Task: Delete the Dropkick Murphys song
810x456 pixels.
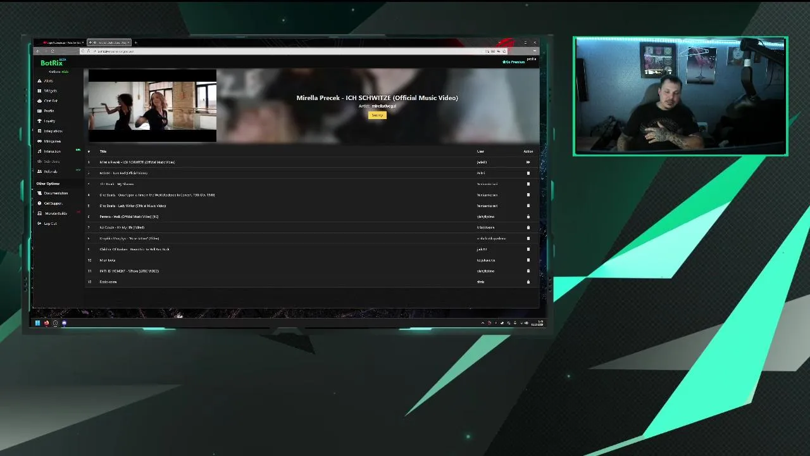Action: point(528,238)
